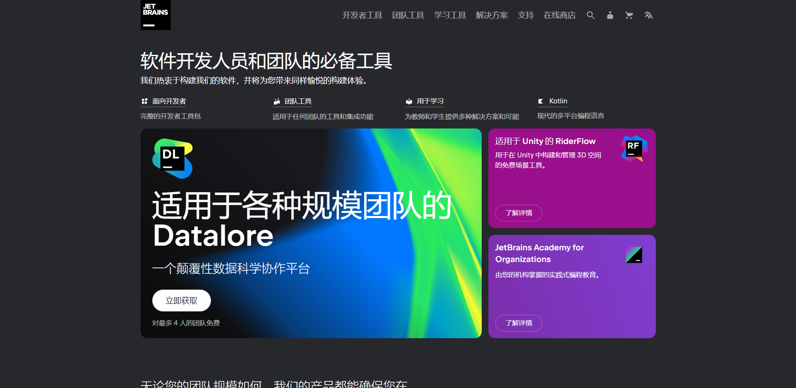Click 了解详情 on the RiderFlow card
This screenshot has height=388, width=796.
(519, 213)
